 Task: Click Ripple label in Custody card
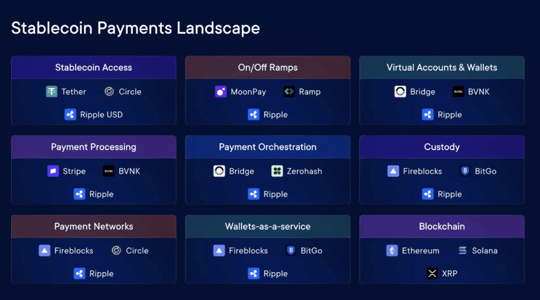click(x=449, y=195)
